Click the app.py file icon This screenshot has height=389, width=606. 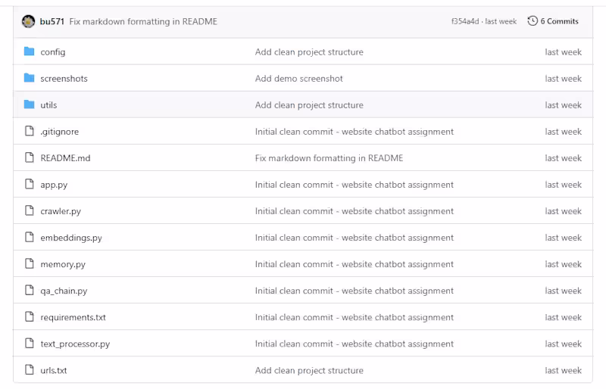coord(30,184)
